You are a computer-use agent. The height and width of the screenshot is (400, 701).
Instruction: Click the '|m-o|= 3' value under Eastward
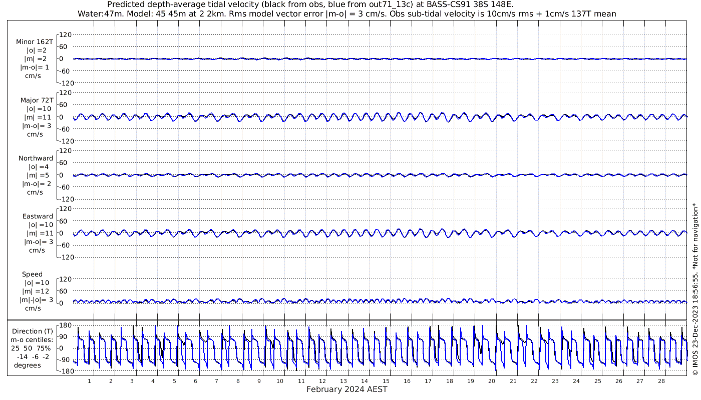pyautogui.click(x=39, y=242)
